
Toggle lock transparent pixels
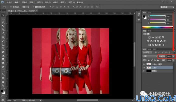click(x=149, y=60)
